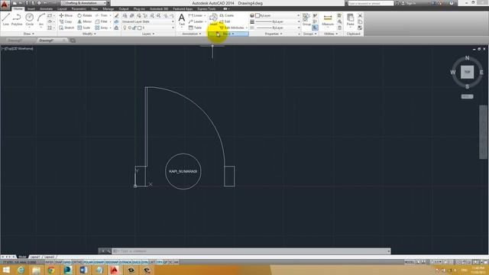Viewport: 489px width, 275px height.
Task: Expand the Draw panel
Action: tap(29, 34)
